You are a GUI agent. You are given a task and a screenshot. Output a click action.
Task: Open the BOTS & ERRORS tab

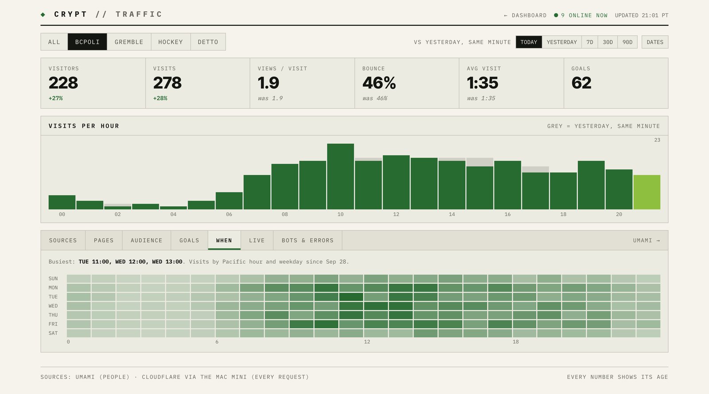[308, 240]
